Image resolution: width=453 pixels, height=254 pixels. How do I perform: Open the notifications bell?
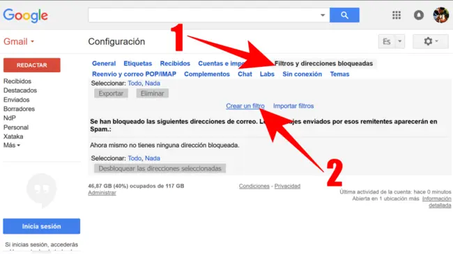(419, 15)
